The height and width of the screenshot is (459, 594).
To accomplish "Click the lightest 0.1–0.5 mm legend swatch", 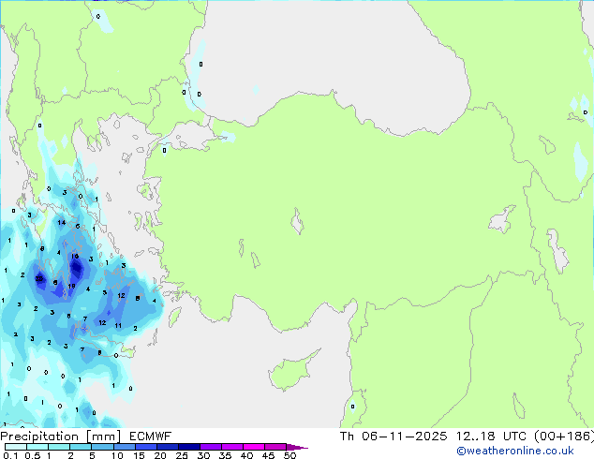I will pos(16,447).
